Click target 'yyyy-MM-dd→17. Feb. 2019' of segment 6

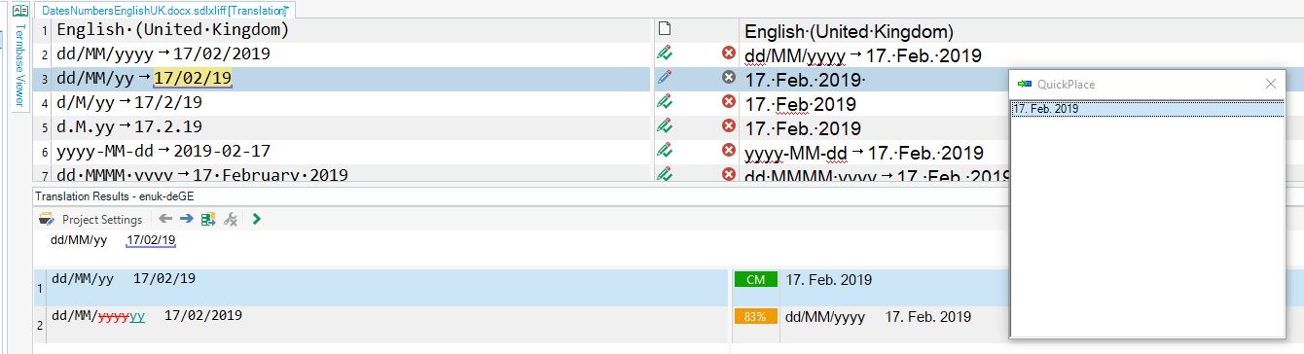[864, 153]
